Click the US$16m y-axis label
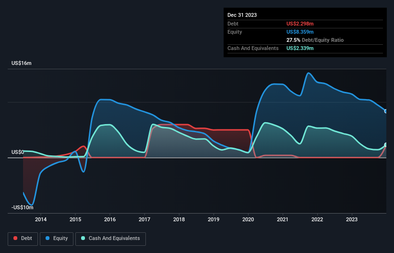This screenshot has width=394, height=253. (x=22, y=63)
